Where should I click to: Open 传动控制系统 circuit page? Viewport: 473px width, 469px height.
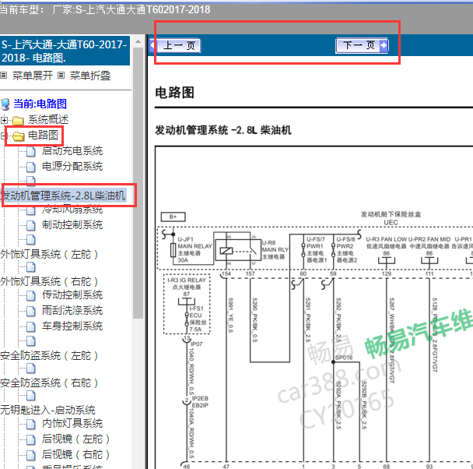tap(72, 295)
